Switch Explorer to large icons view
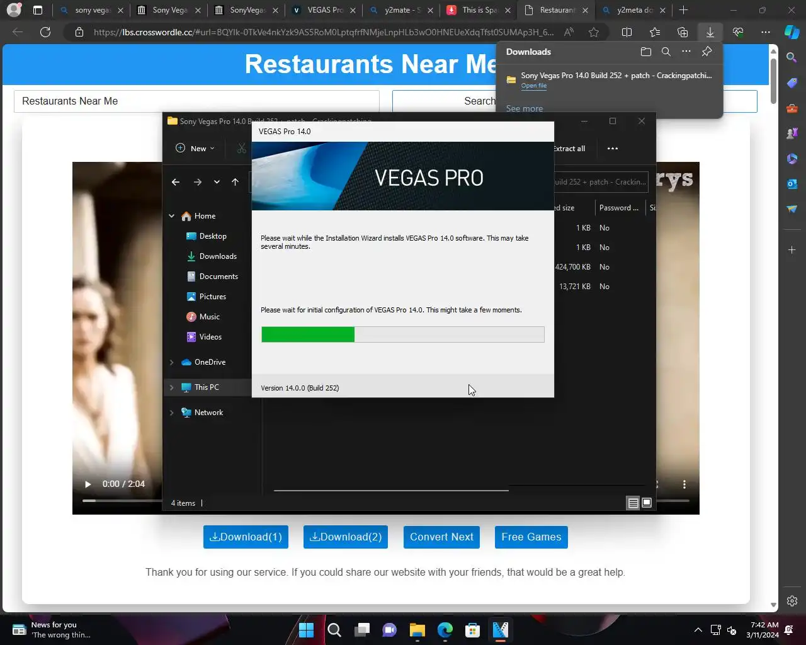 click(x=646, y=503)
